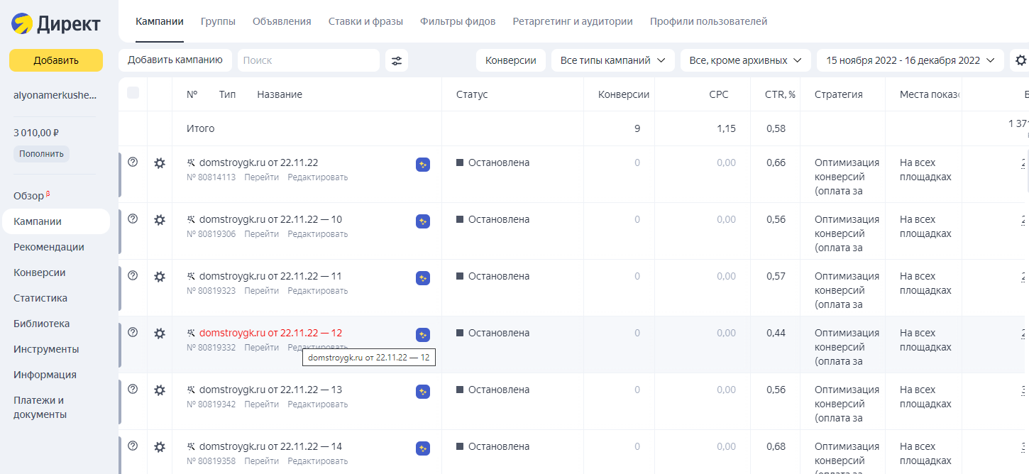Open gear menu for campaign 80819323
Viewport: 1029px width, 474px height.
point(160,277)
